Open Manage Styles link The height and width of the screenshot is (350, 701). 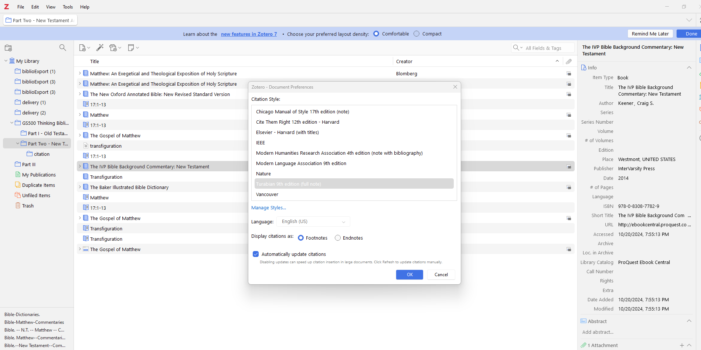(x=269, y=208)
